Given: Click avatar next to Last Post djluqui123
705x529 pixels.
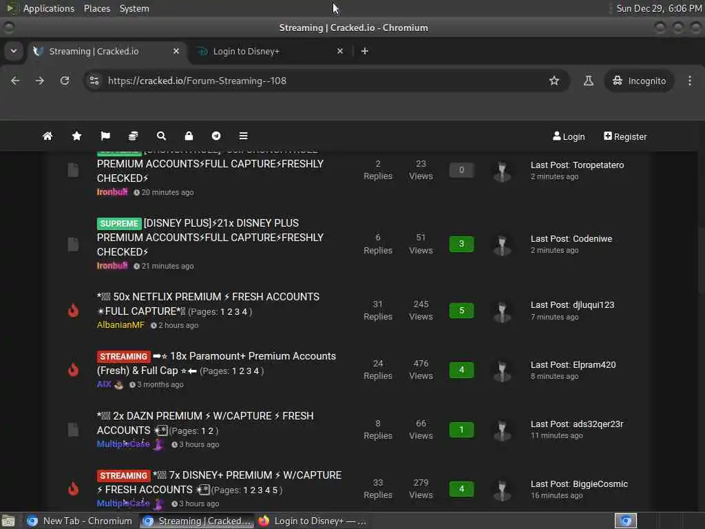Looking at the screenshot, I should [x=502, y=311].
